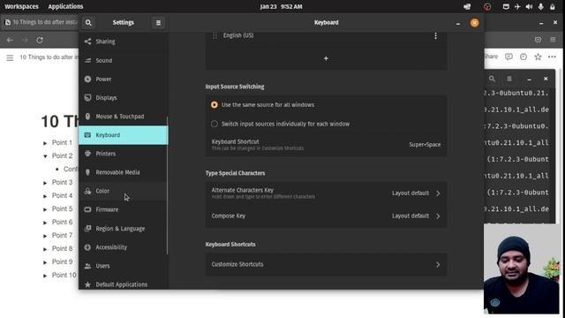
Task: Click the Color icon in sidebar
Action: (87, 191)
